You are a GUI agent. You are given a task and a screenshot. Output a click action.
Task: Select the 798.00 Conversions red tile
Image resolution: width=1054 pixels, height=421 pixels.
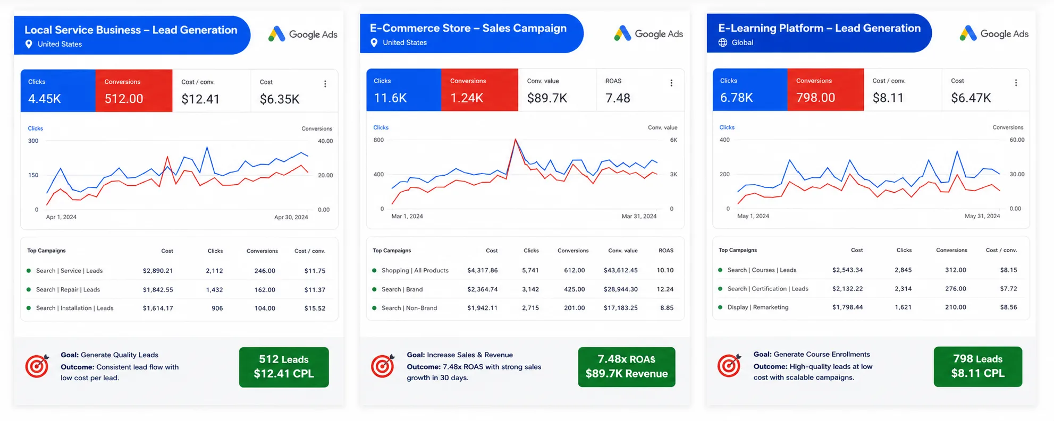[x=825, y=90]
